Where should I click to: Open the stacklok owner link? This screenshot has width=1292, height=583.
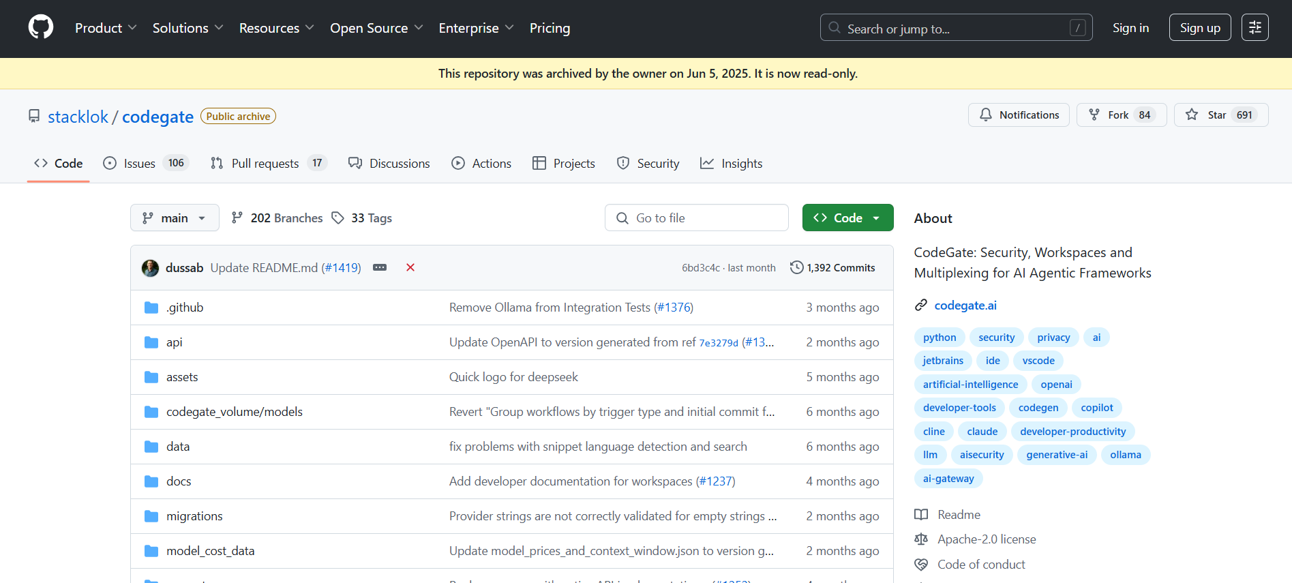(78, 117)
